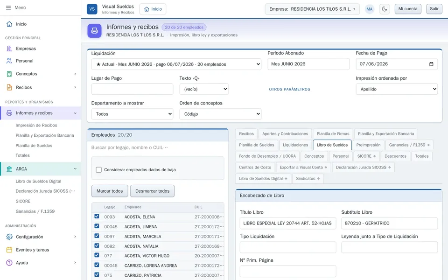Click the purple printer header icon
This screenshot has height=280, width=448.
click(x=94, y=31)
